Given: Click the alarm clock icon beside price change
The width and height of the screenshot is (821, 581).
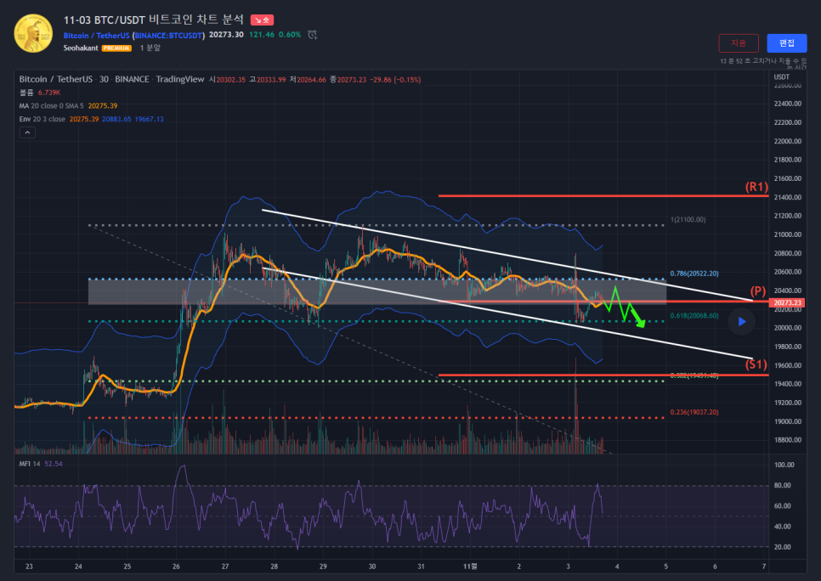Looking at the screenshot, I should (x=313, y=35).
